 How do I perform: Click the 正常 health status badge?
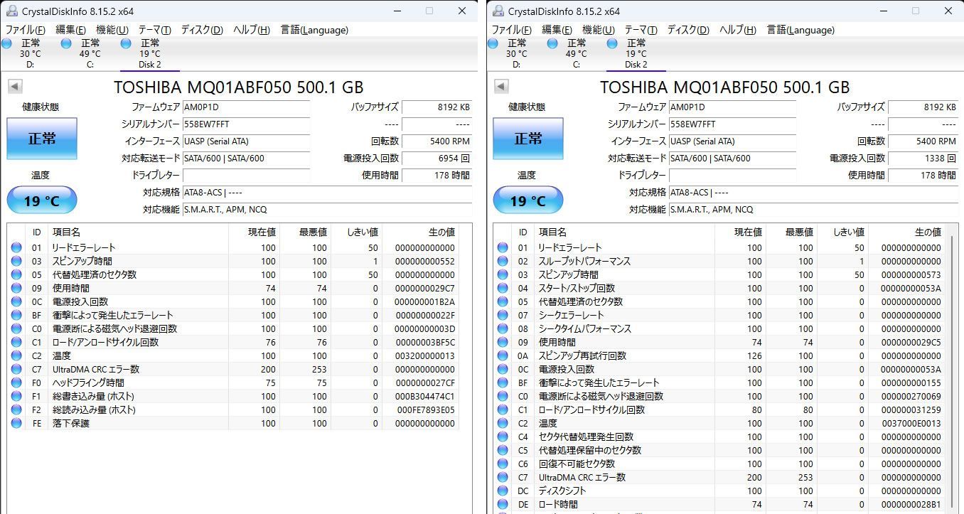(41, 139)
